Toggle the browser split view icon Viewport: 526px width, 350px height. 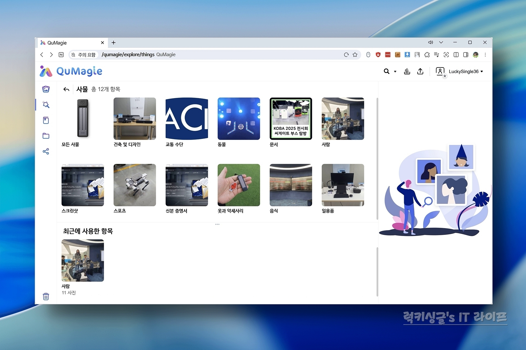(x=456, y=55)
